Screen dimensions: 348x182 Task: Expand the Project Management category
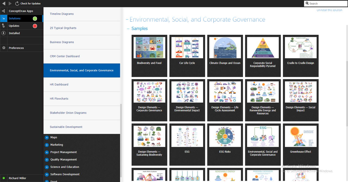tap(47, 152)
